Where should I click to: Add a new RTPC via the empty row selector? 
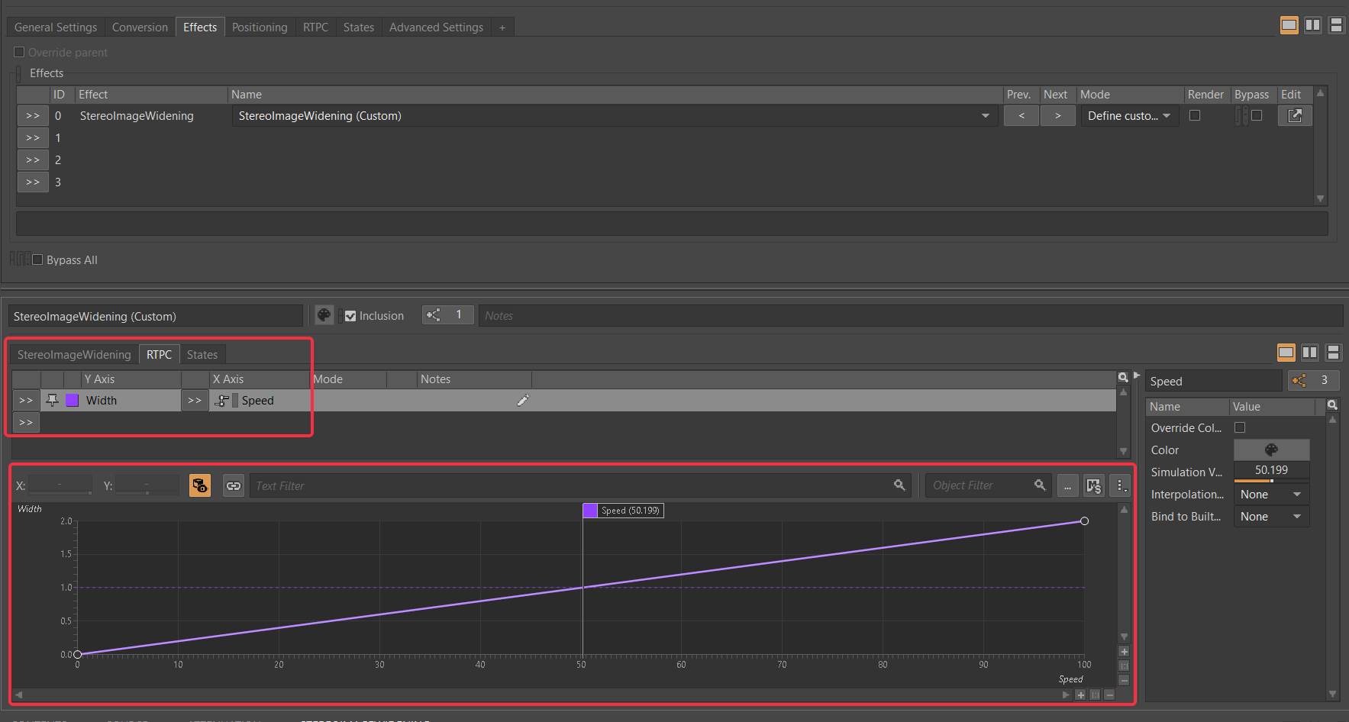click(26, 422)
